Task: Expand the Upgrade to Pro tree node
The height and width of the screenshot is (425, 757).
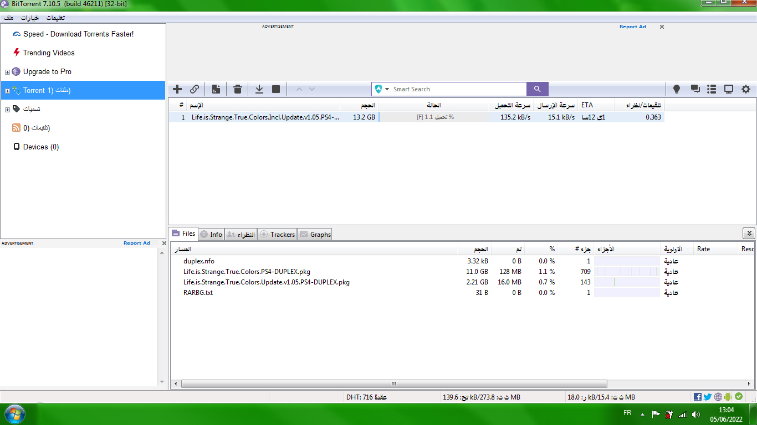Action: click(7, 72)
